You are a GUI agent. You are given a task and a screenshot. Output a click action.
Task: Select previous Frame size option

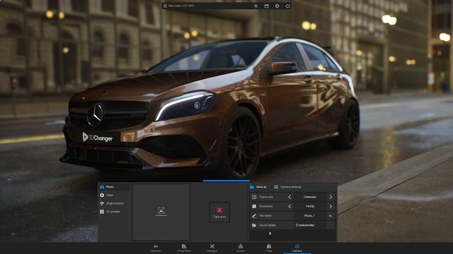pyautogui.click(x=289, y=197)
